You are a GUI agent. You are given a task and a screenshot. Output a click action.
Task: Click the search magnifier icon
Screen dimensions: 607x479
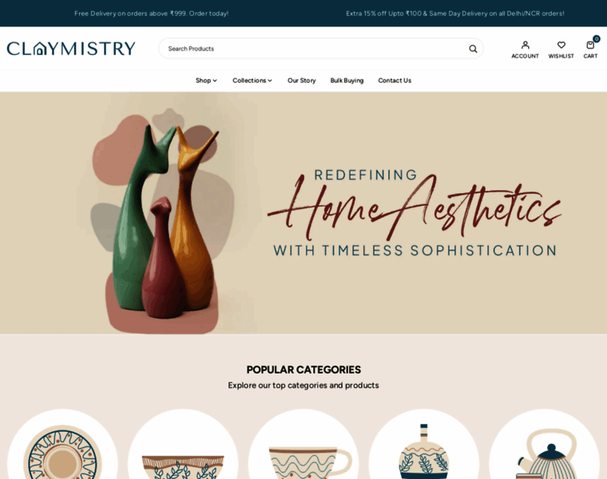pos(473,49)
